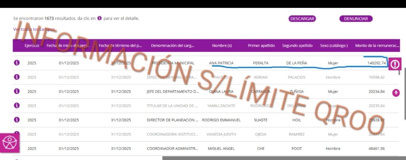Open detail info for Ana Patricia Peralta row

17,63
